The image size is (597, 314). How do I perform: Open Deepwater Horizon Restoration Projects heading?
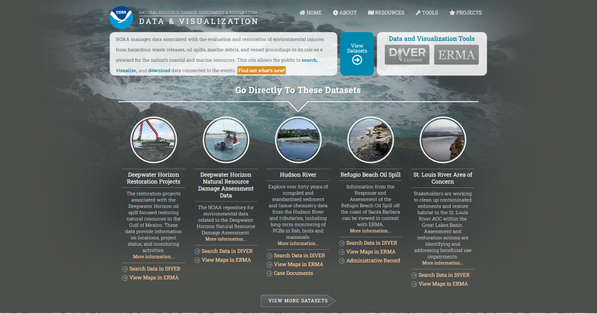coord(153,179)
